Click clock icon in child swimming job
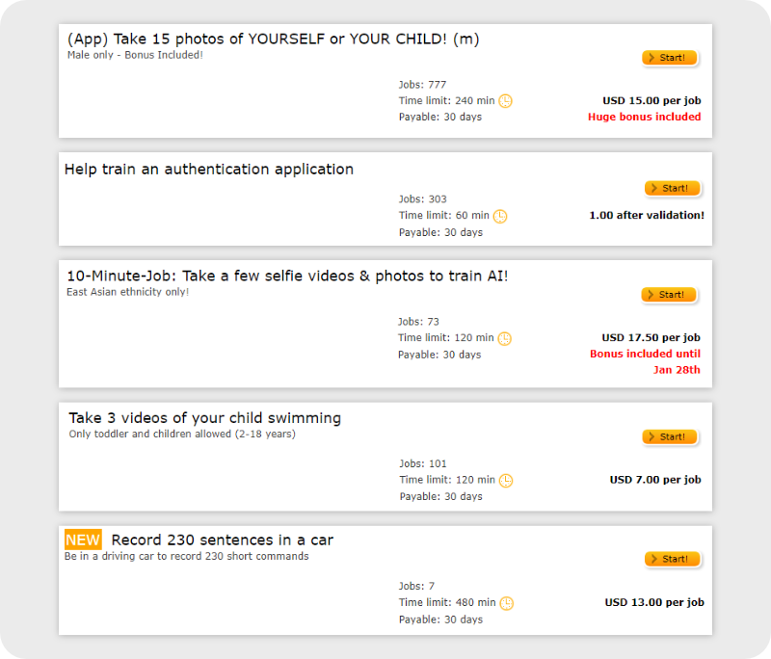Viewport: 771px width, 659px height. click(x=506, y=481)
